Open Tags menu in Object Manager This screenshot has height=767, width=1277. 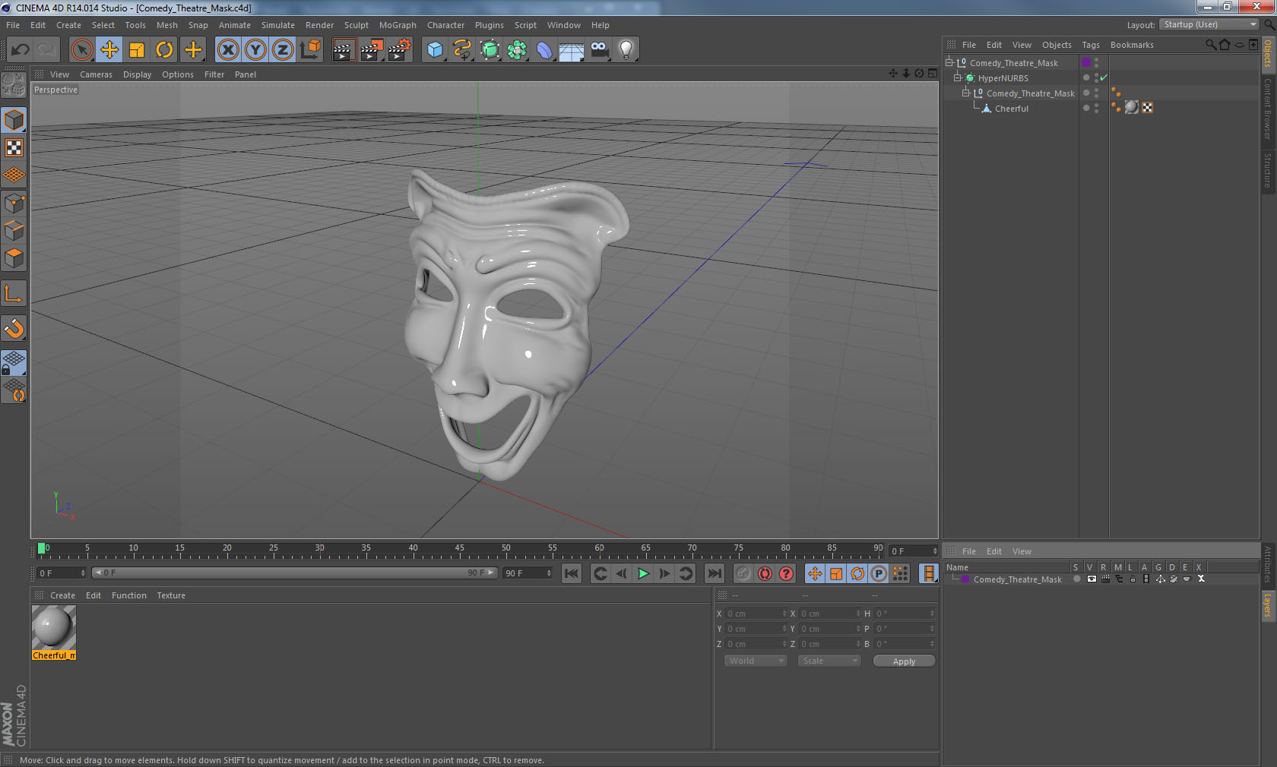tap(1090, 45)
